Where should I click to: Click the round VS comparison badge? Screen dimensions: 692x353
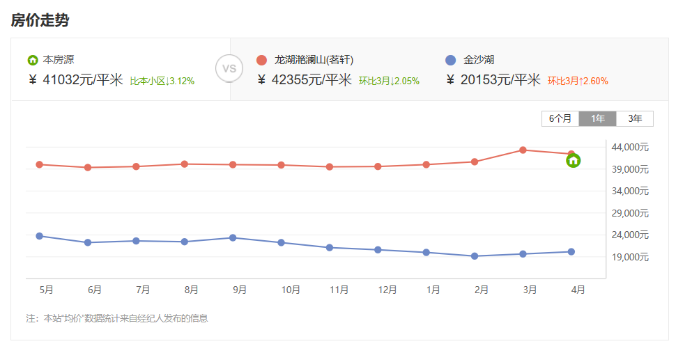(x=229, y=69)
